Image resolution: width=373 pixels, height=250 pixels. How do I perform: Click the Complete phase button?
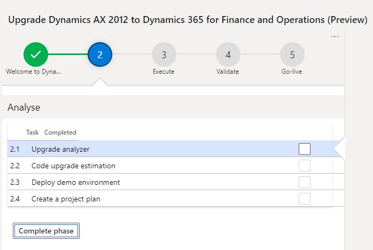(46, 231)
